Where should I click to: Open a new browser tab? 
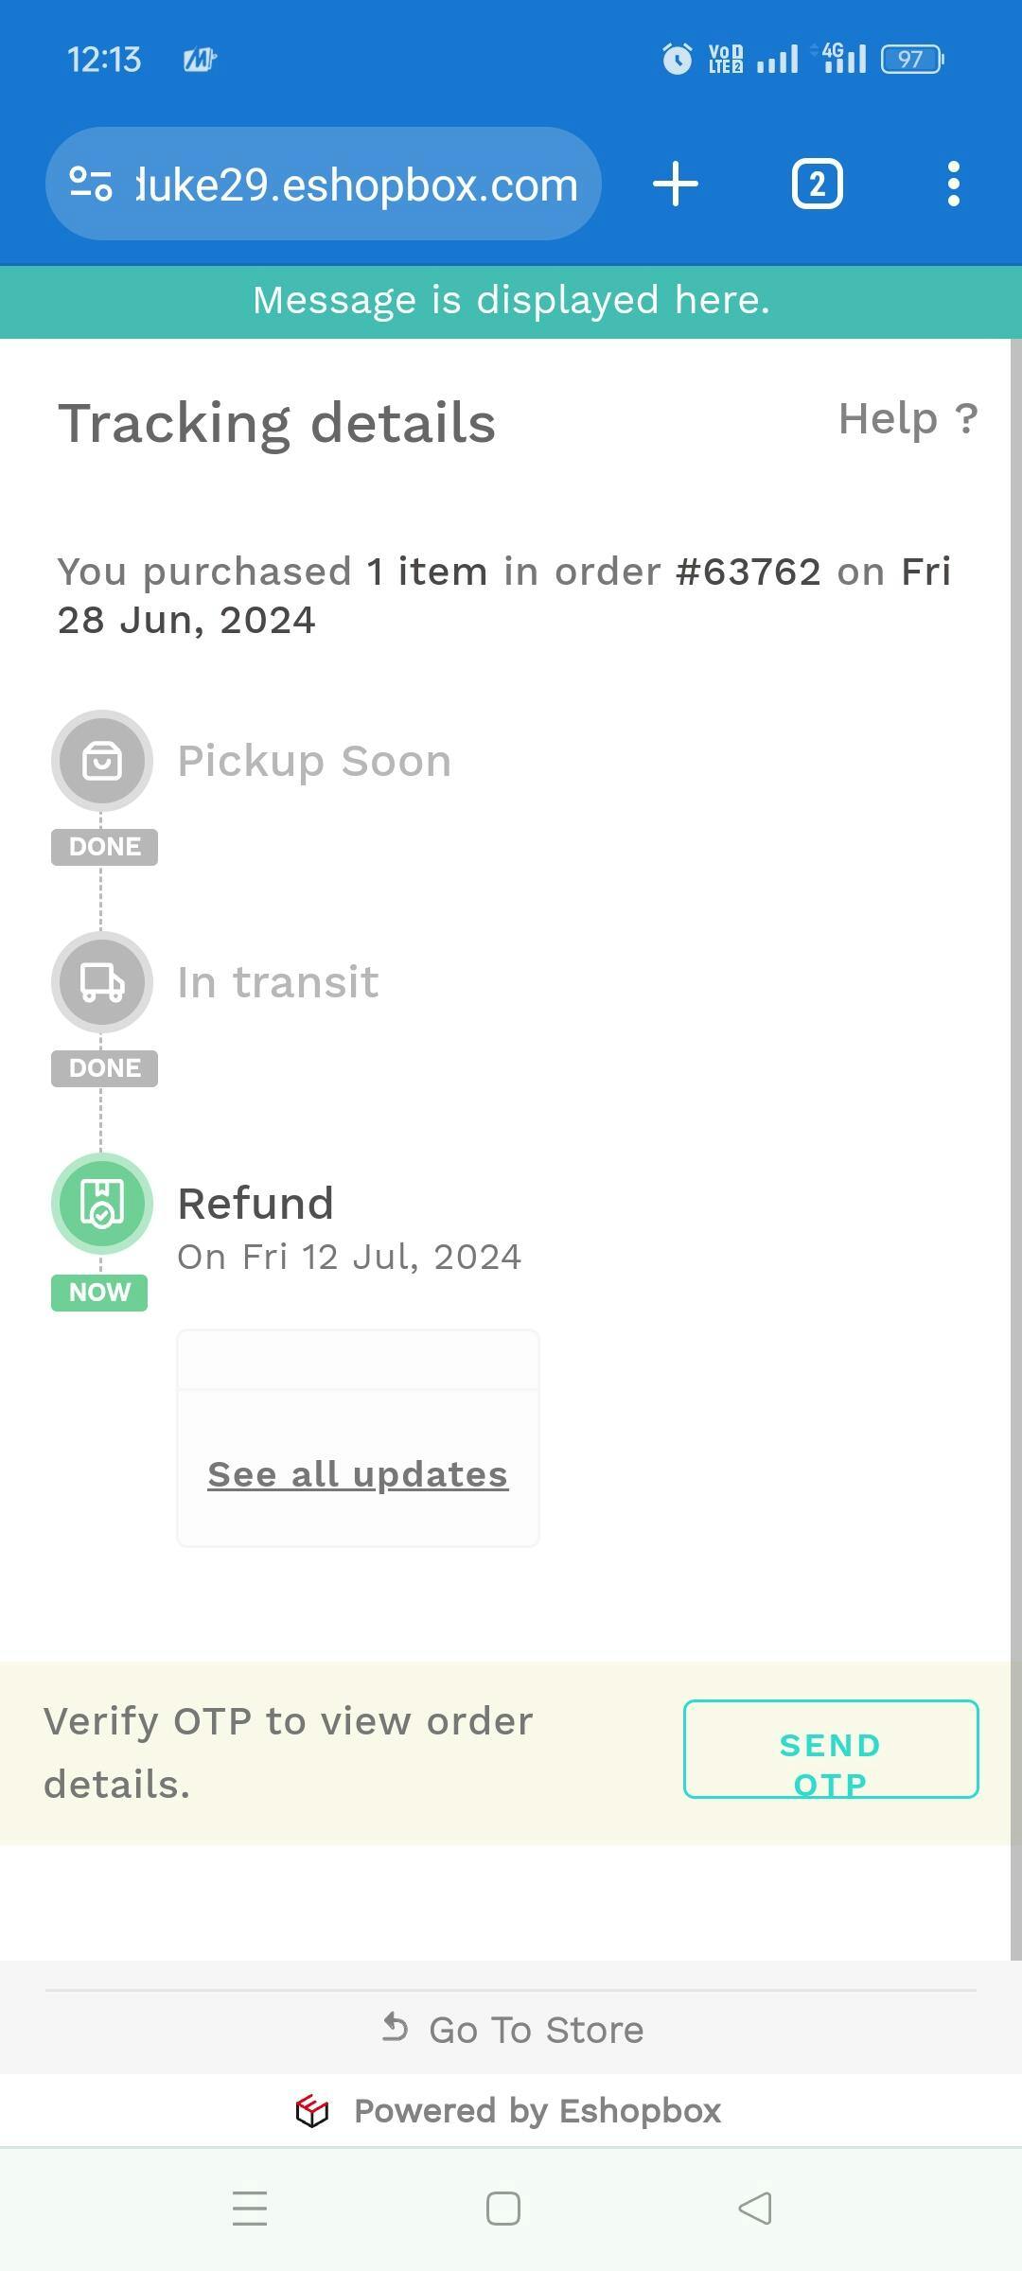pyautogui.click(x=676, y=184)
